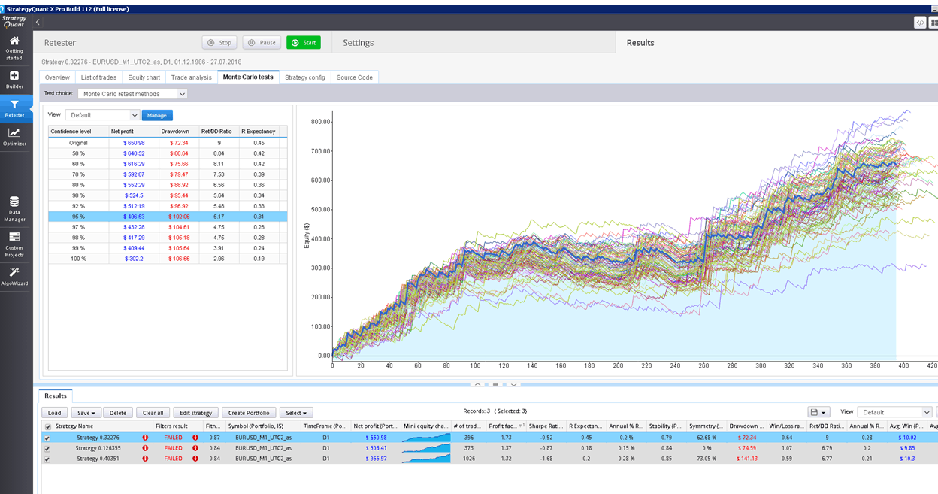Open Custom Projects in sidebar
This screenshot has height=494, width=938.
point(14,244)
